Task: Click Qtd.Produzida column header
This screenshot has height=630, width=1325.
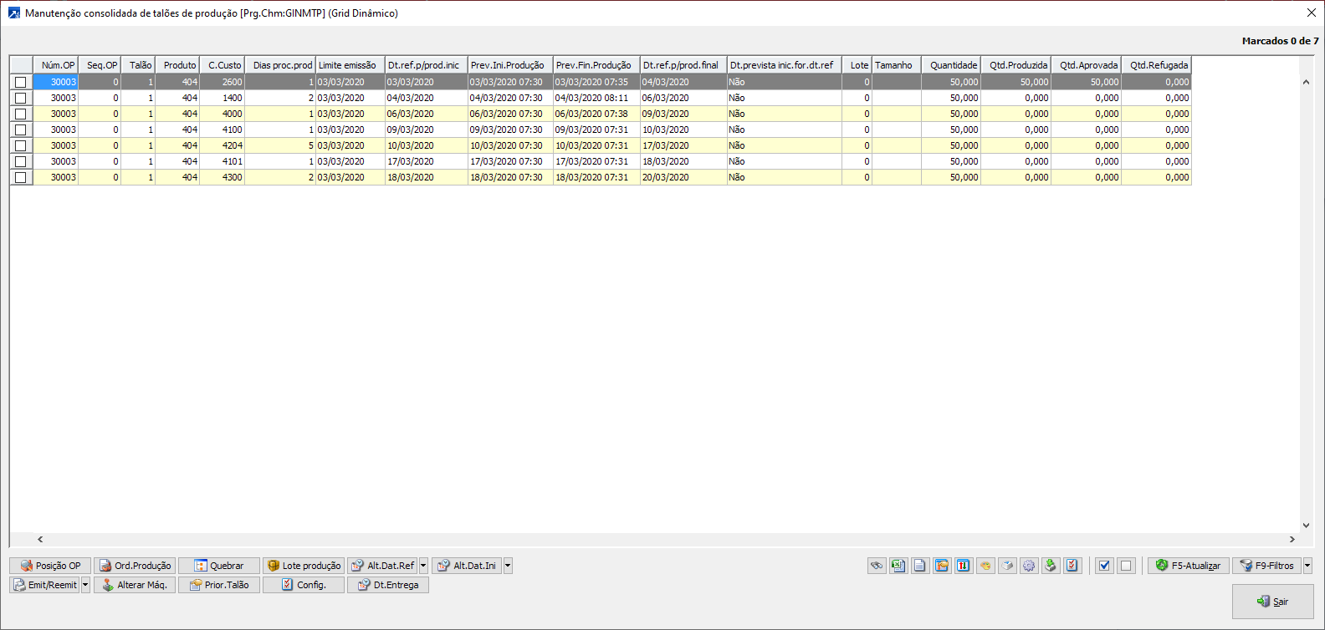Action: pos(1015,65)
